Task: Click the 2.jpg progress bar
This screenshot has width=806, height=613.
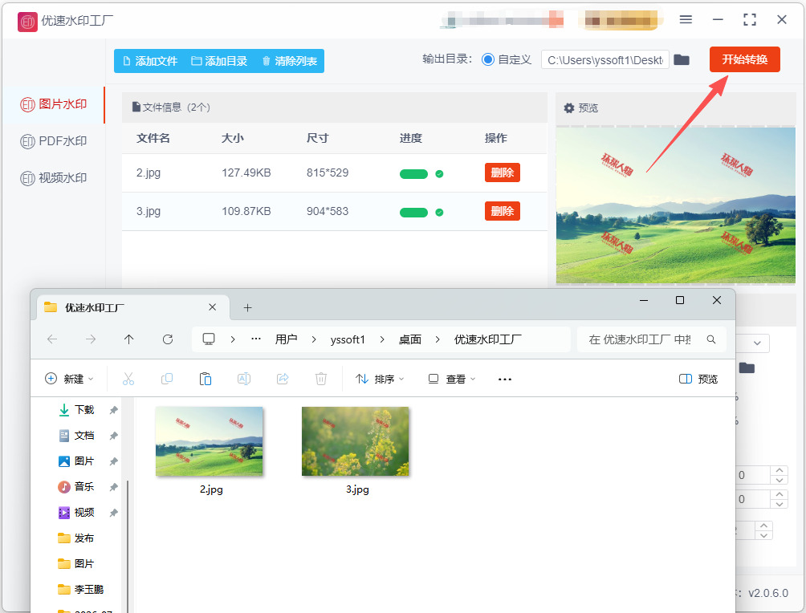Action: tap(413, 173)
